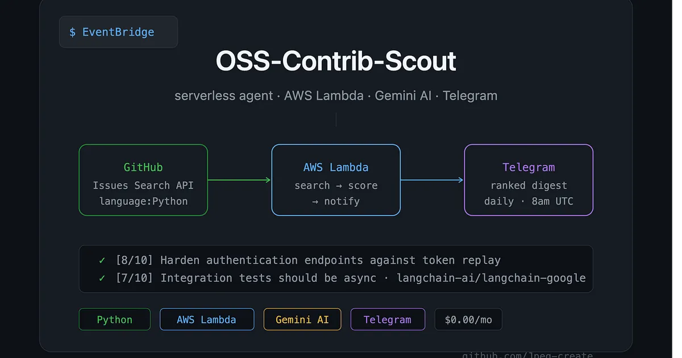Screen dimensions: 682x358
Task: Select the Issues Search API line
Action: [x=143, y=185]
